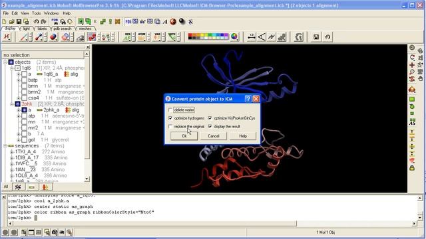
Task: Click Help button in the dialog
Action: click(x=243, y=136)
